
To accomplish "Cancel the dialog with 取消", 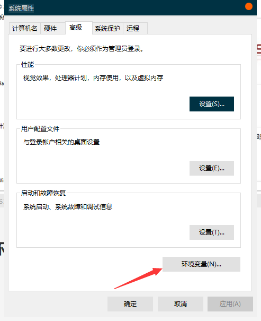I will point(181,304).
